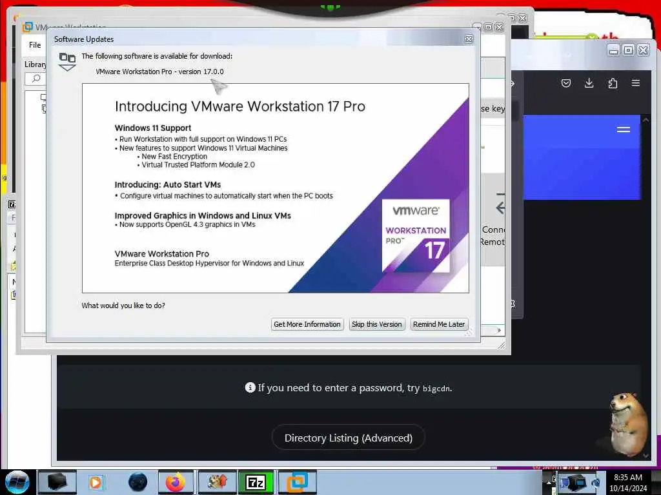This screenshot has height=495, width=661.
Task: Open the File menu in VMware Workstation
Action: click(x=35, y=45)
